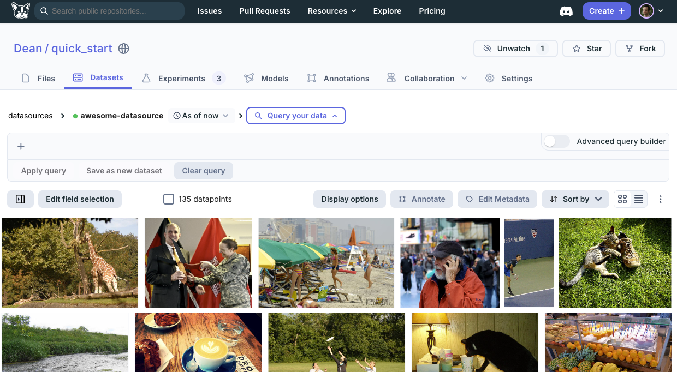Open the three-dot more options menu
Screen dimensions: 677x372
(661, 199)
